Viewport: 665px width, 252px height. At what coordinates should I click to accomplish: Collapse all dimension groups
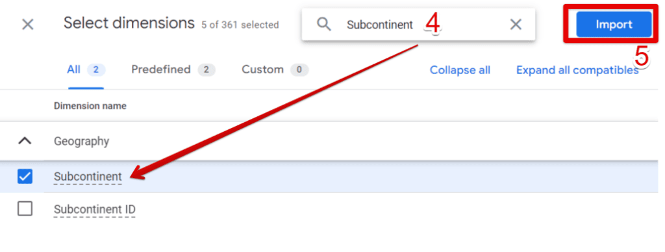(460, 70)
